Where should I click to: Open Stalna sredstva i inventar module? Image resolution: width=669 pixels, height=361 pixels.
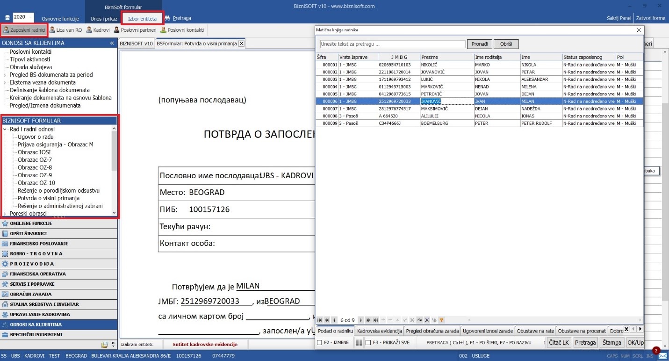[x=58, y=304]
